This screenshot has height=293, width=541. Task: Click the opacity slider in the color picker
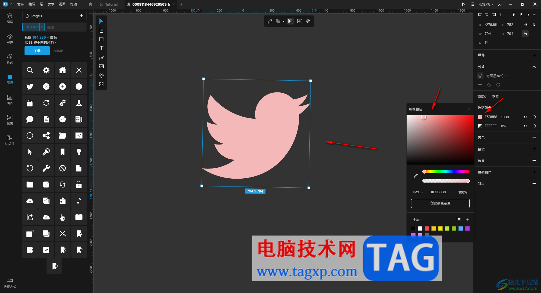click(x=446, y=181)
